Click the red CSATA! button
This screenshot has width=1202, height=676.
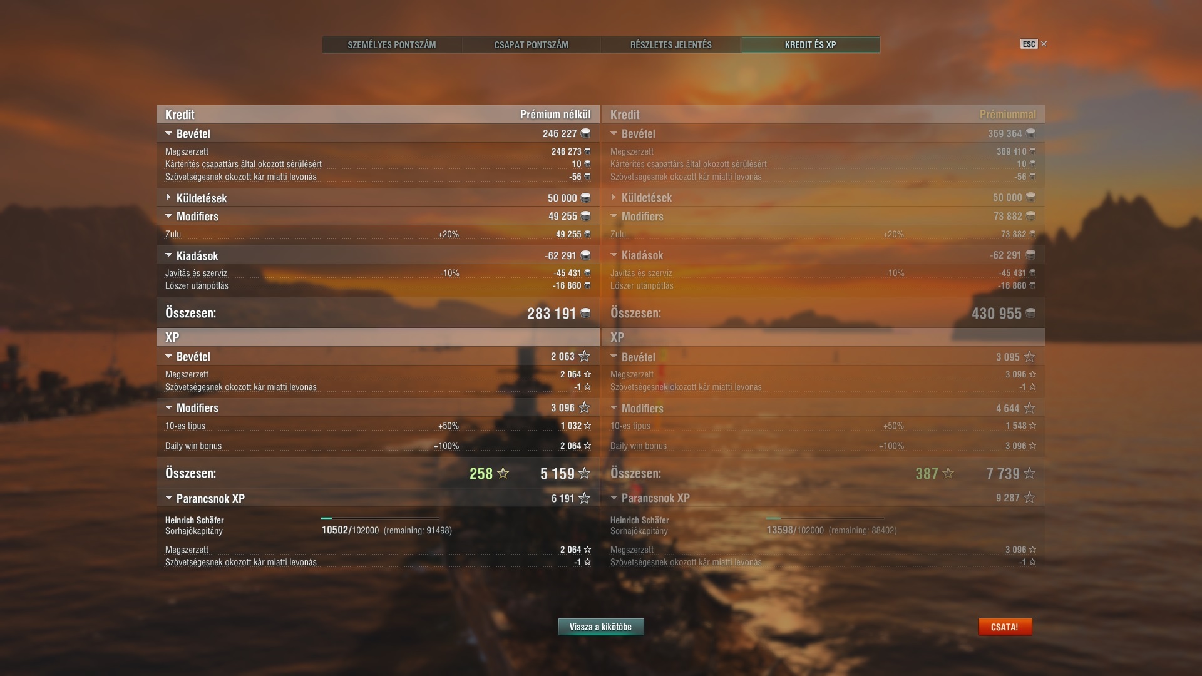tap(1005, 627)
